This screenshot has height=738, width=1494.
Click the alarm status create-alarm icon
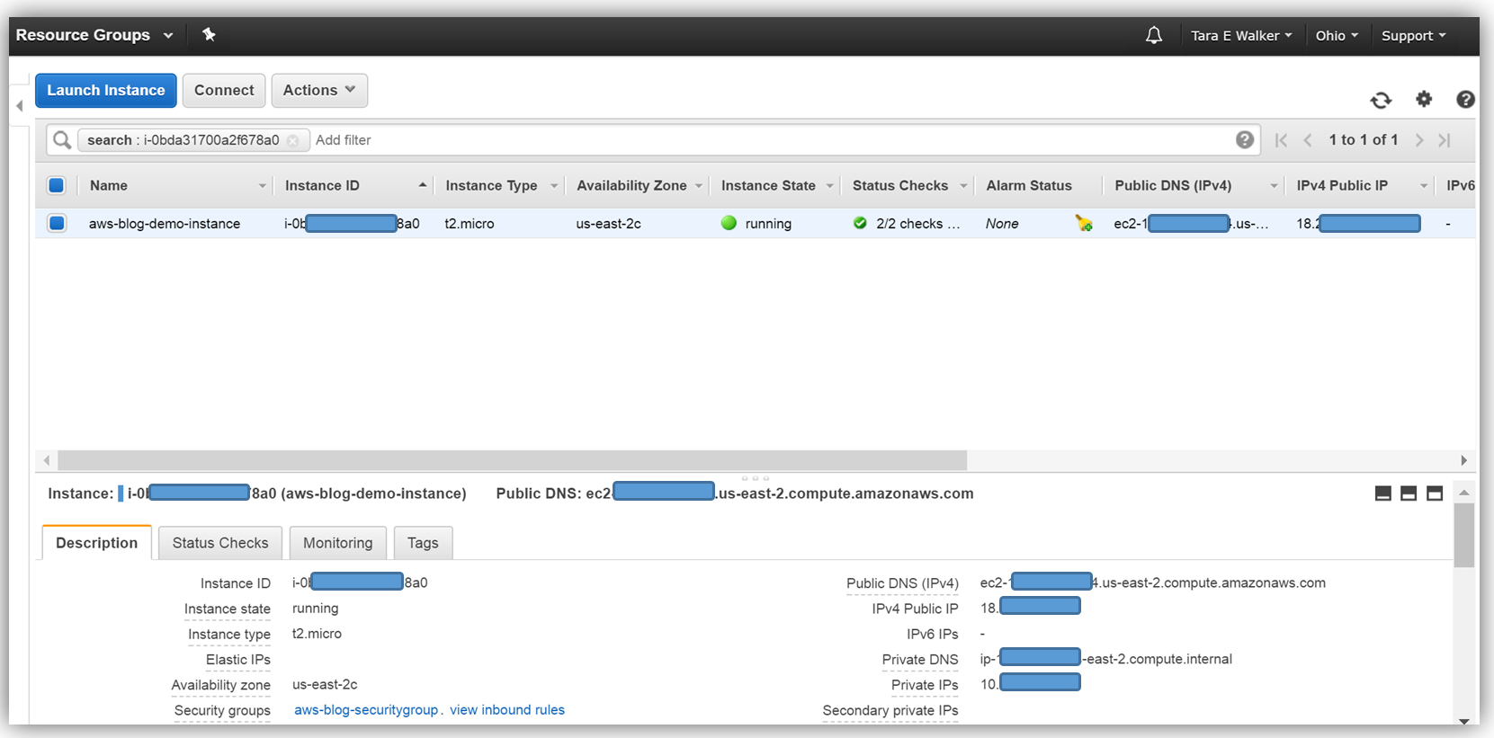[x=1084, y=224]
